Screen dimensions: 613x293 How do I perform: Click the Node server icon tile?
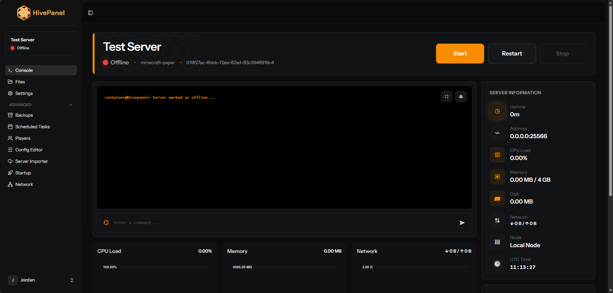(x=497, y=242)
